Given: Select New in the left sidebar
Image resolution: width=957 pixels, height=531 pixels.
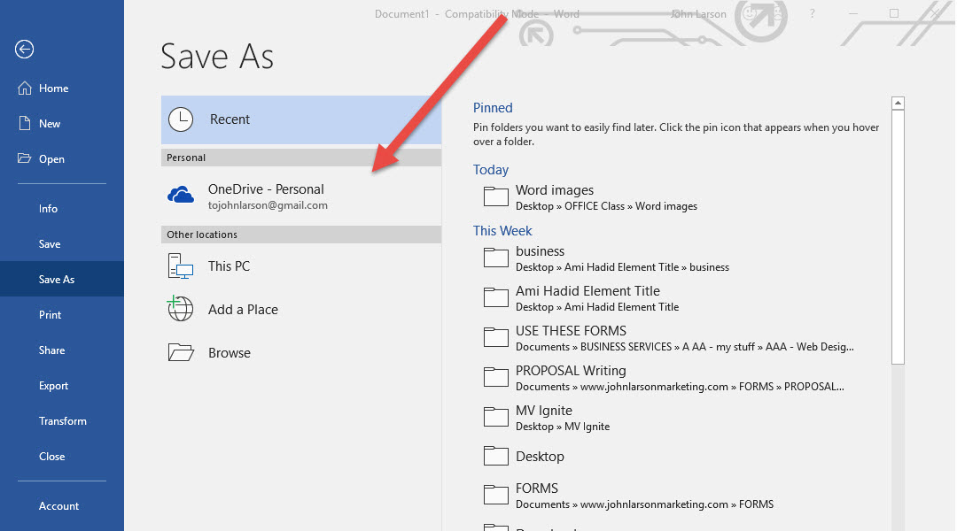Looking at the screenshot, I should click(x=50, y=124).
